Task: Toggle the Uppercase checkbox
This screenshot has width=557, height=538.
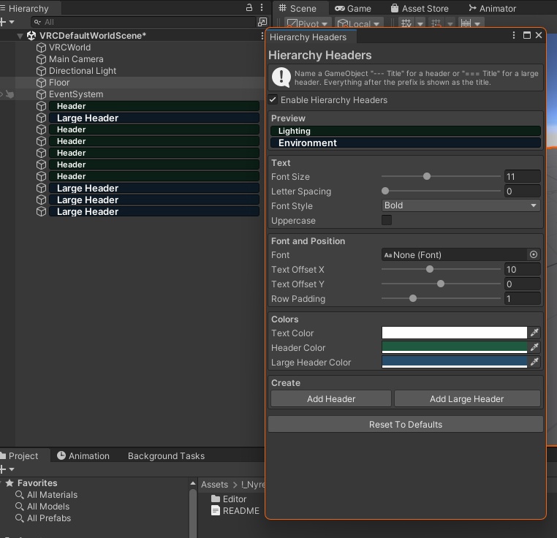Action: click(x=387, y=220)
